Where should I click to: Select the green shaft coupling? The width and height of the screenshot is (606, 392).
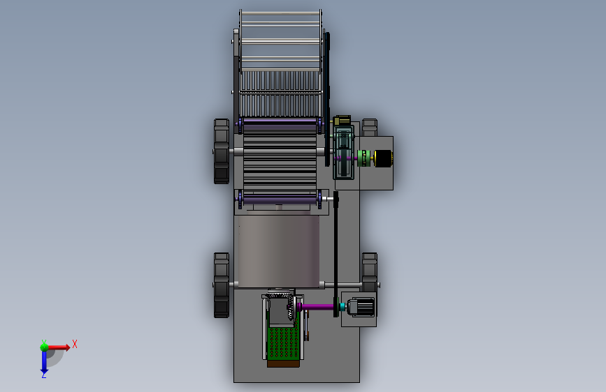[363, 158]
